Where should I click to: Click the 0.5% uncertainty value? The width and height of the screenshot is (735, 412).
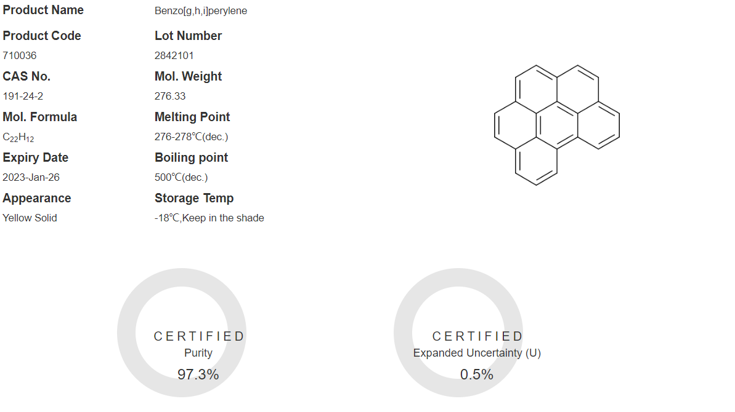coord(476,374)
